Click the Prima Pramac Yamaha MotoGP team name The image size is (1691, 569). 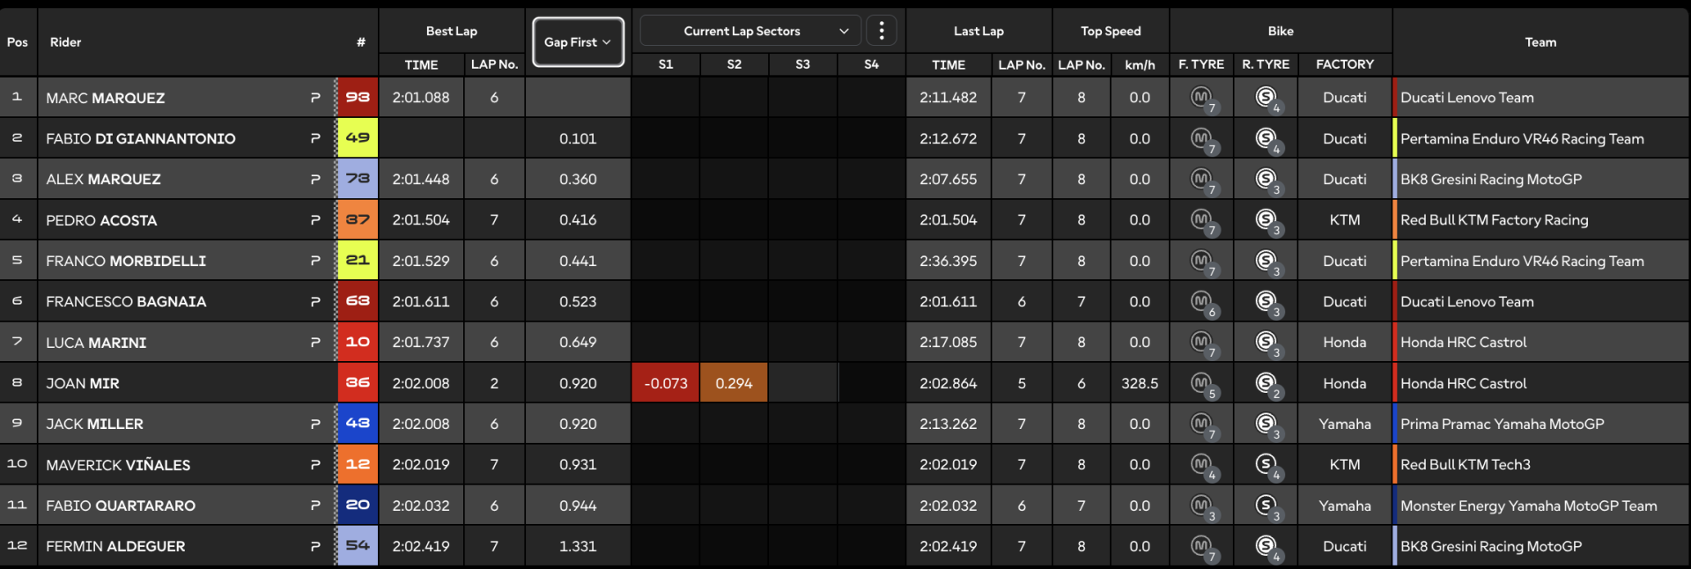[x=1502, y=424]
